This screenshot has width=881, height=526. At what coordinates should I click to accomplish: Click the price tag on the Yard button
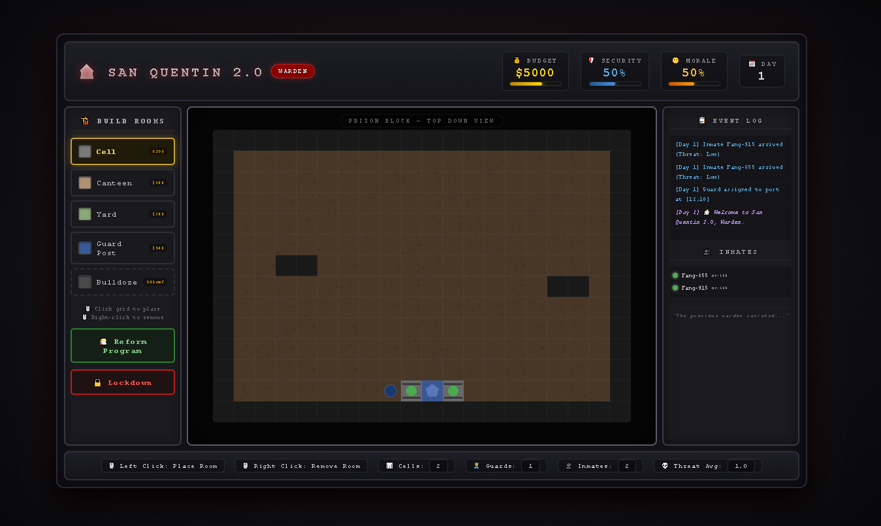click(158, 214)
